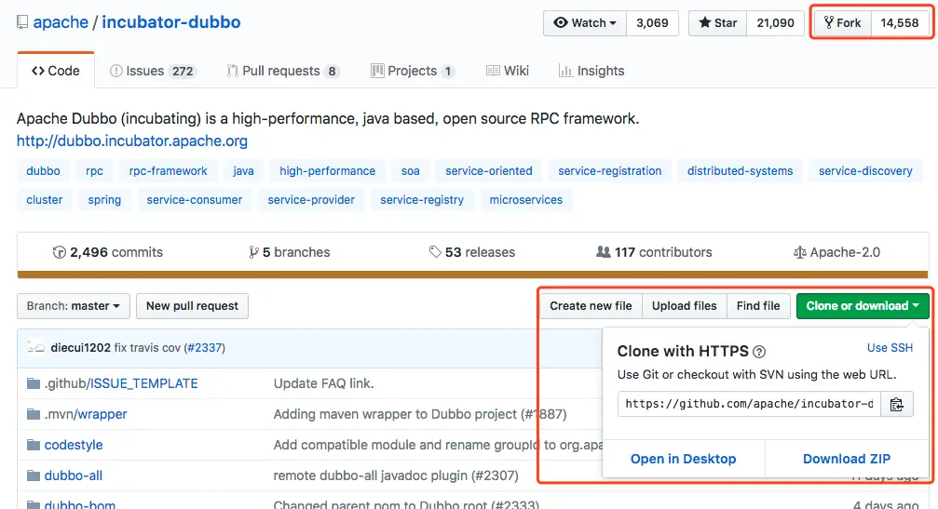This screenshot has height=509, width=938.
Task: Open the Branch: master dropdown
Action: click(74, 306)
